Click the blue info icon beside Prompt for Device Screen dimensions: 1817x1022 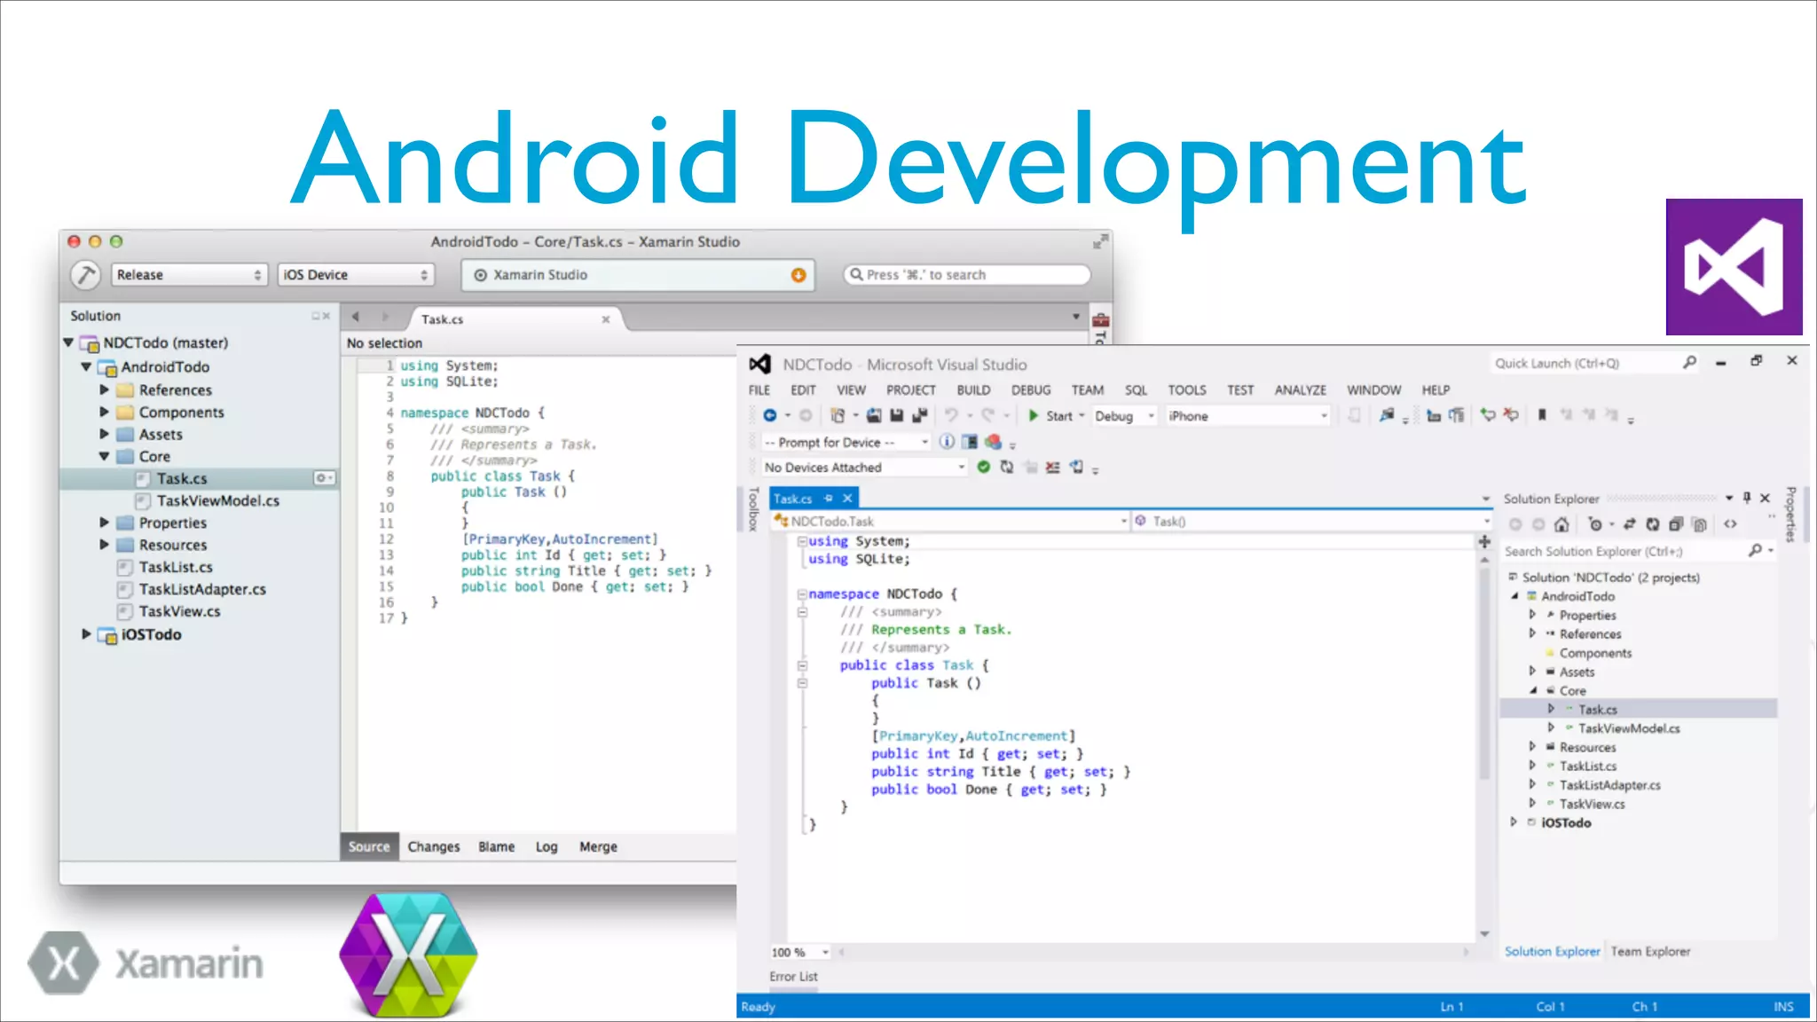(x=947, y=442)
